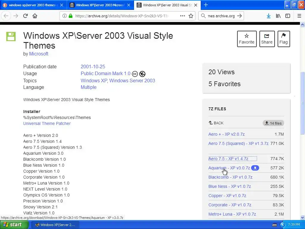Download Copper - XP v1.0.7z
Image resolution: width=305 pixels, height=229 pixels.
[227, 196]
